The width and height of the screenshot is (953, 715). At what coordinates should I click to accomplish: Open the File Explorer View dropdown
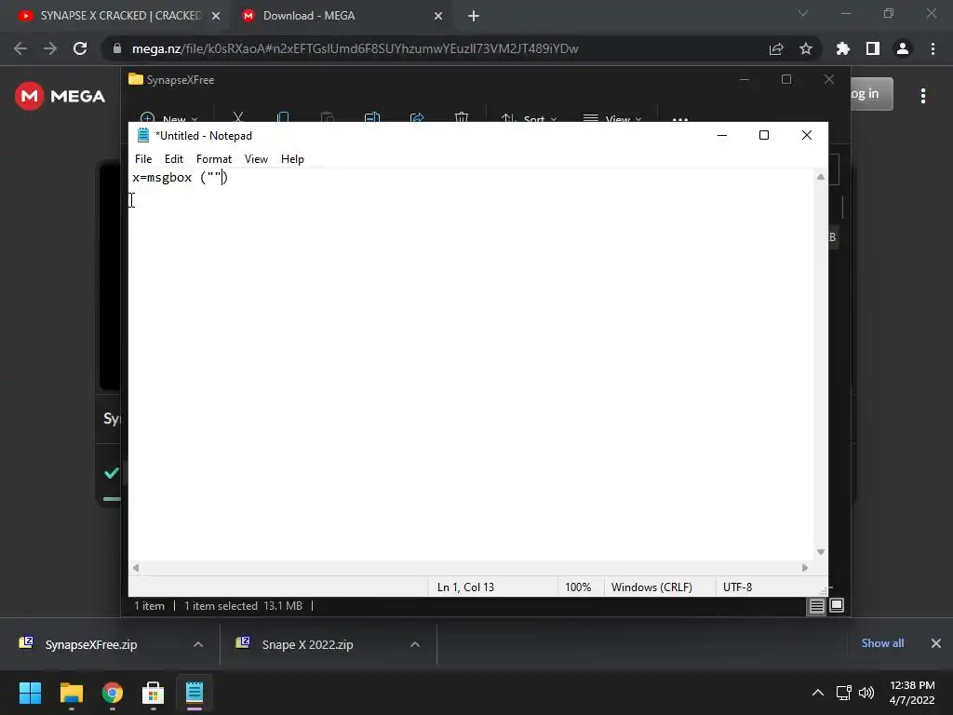612,116
